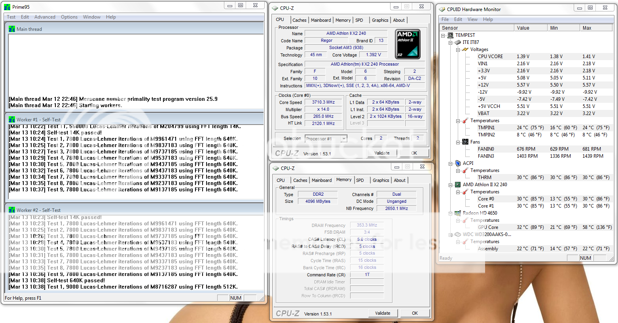Collapse the Radeon HD 4650 node
The width and height of the screenshot is (618, 323).
coord(450,213)
